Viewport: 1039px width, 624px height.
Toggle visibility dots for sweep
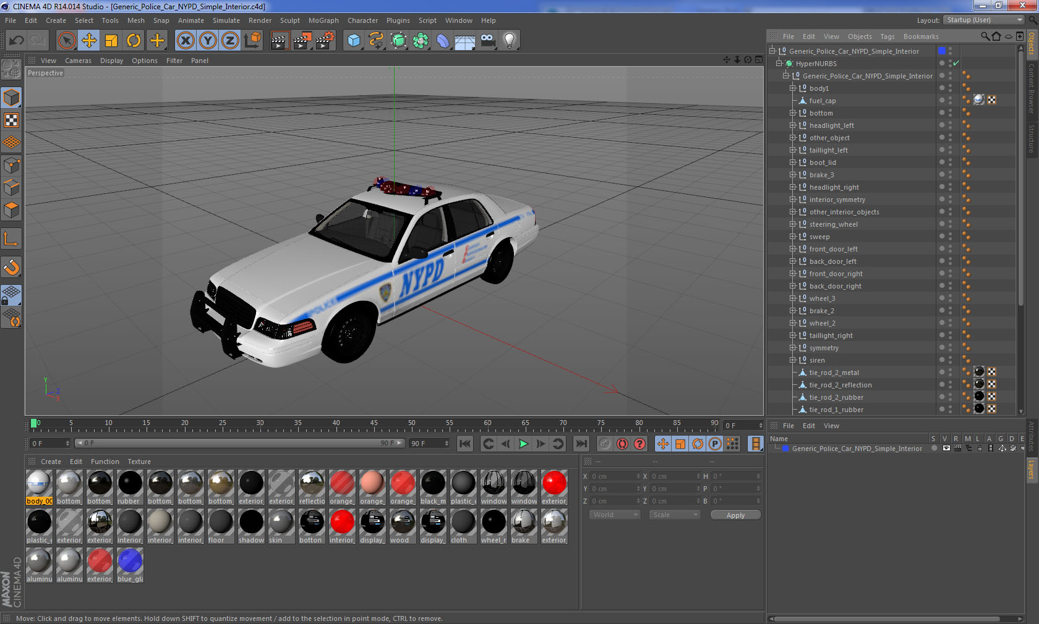pyautogui.click(x=951, y=237)
